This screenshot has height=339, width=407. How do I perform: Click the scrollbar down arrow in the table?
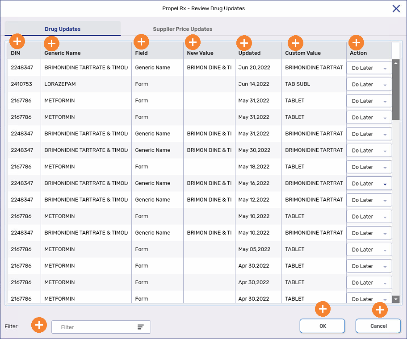tap(395, 299)
